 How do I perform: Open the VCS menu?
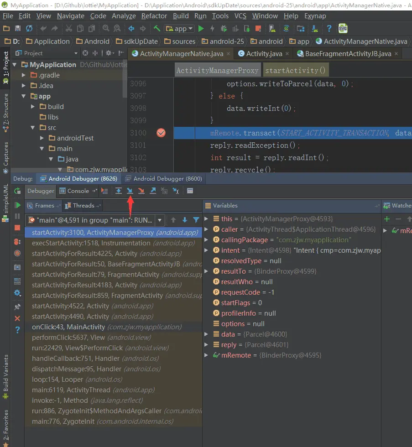(240, 16)
